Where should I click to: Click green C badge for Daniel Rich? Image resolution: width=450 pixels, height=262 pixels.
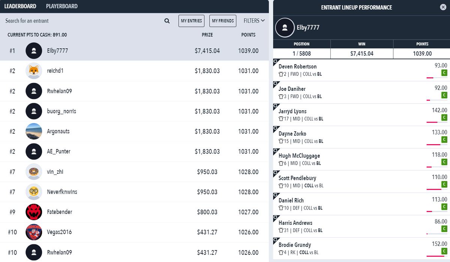444,207
